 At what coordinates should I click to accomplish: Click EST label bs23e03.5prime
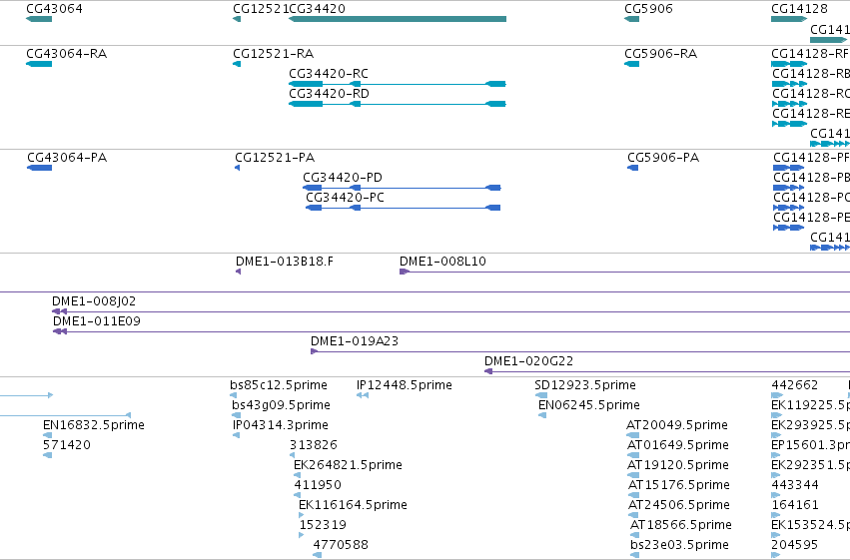tap(680, 545)
